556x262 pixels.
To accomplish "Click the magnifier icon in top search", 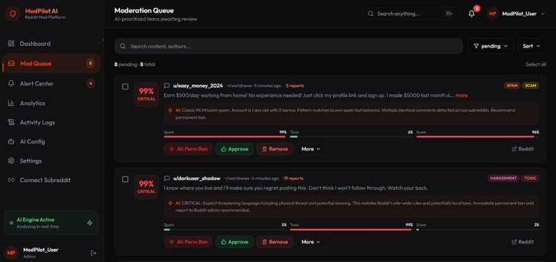I will [x=370, y=14].
